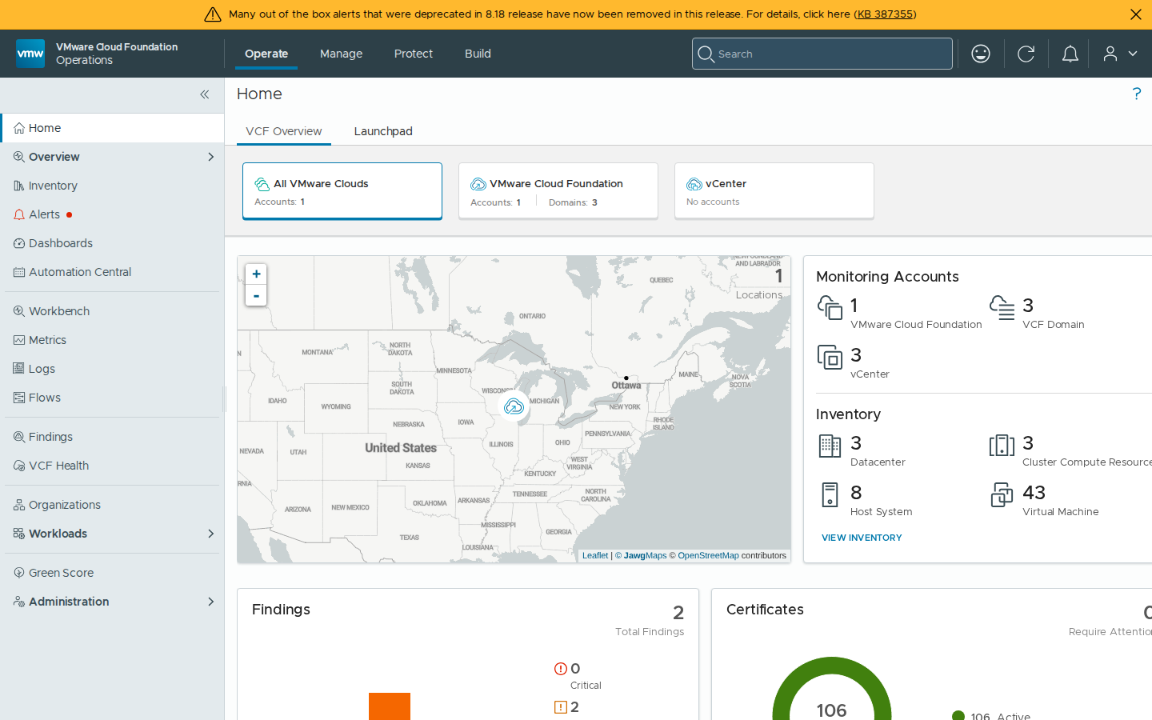Click the cloud marker on the map

point(514,406)
